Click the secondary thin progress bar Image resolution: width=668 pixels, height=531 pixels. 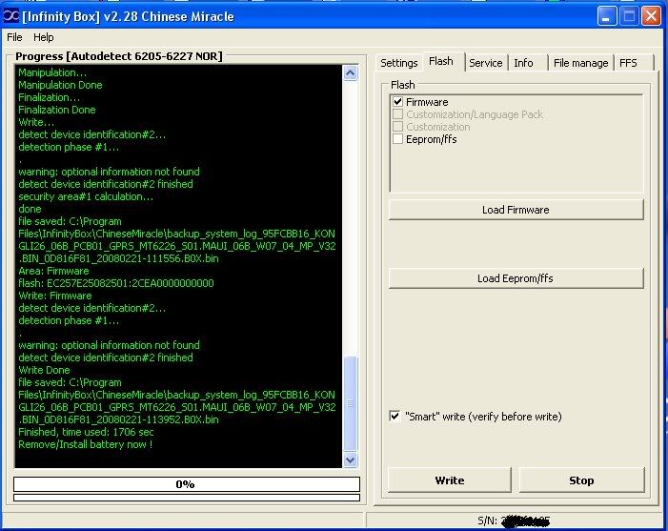[x=187, y=498]
